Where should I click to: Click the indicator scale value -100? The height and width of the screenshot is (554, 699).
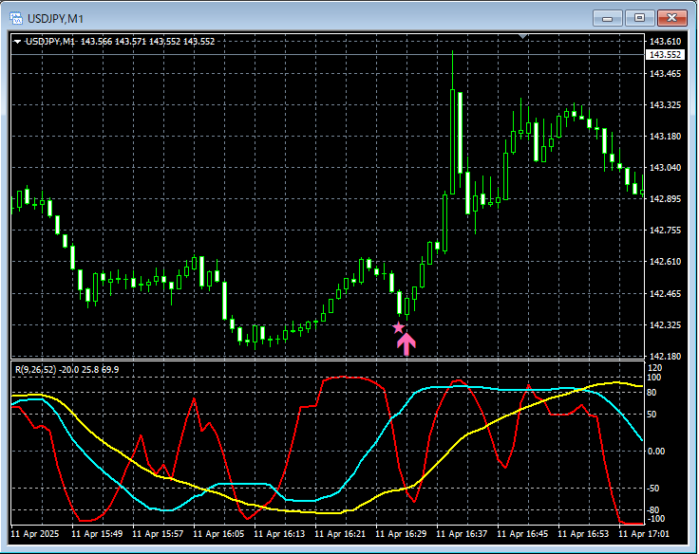(x=655, y=519)
